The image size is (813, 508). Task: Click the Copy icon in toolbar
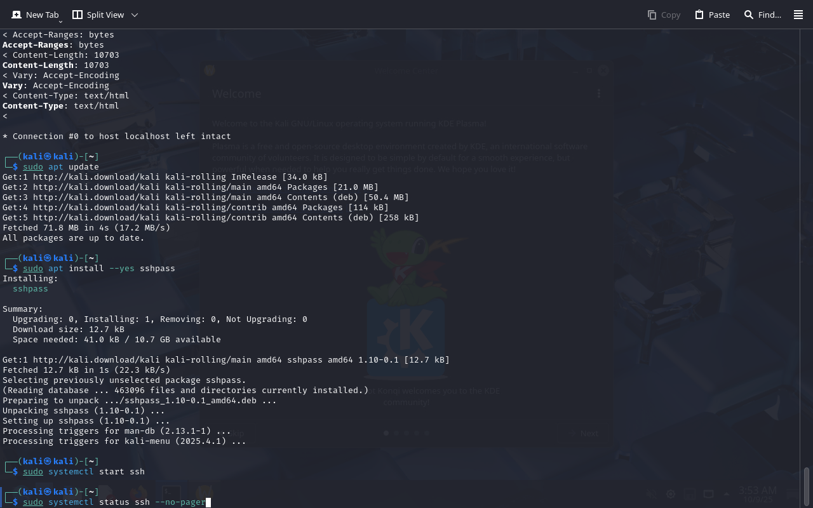click(652, 15)
